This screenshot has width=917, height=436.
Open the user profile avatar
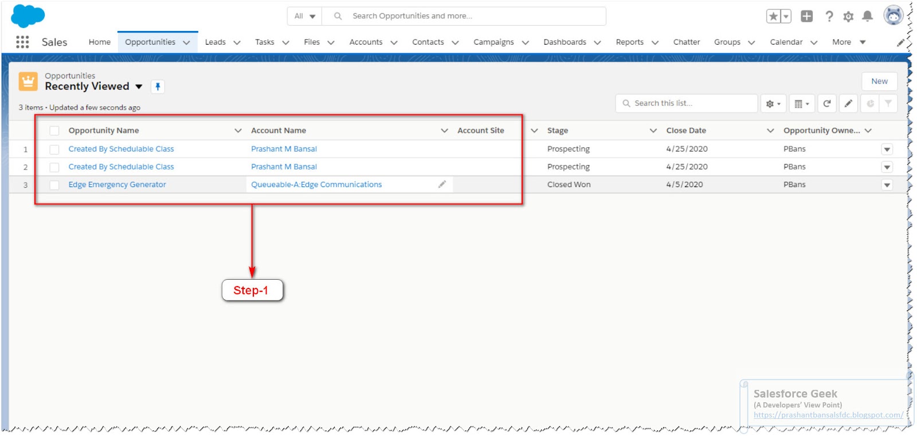coord(893,15)
